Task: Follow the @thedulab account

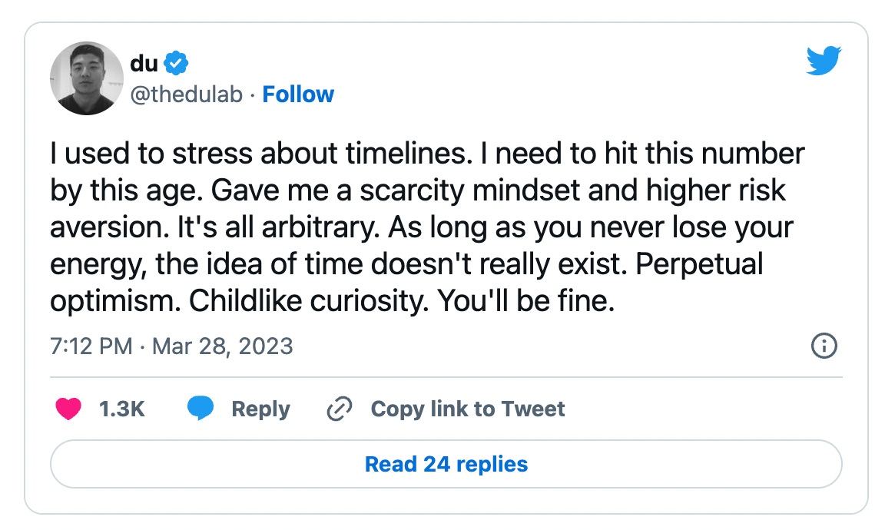Action: click(298, 94)
